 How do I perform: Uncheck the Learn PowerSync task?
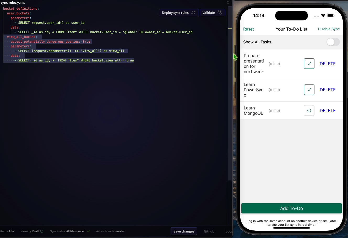pos(309,90)
